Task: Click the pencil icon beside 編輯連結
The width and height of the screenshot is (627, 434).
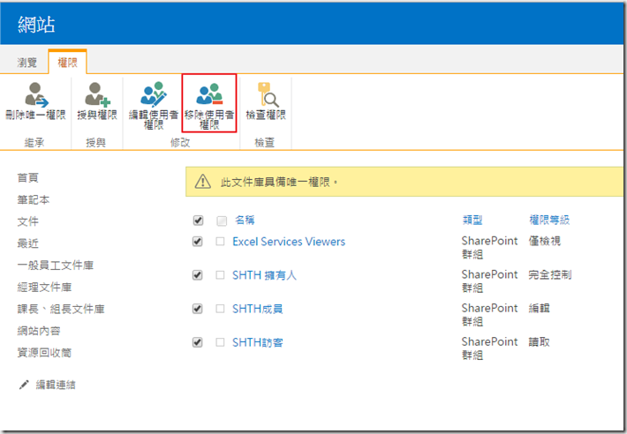Action: [24, 385]
